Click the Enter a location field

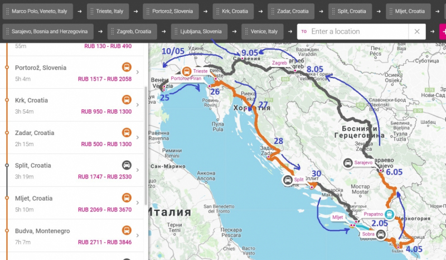357,32
